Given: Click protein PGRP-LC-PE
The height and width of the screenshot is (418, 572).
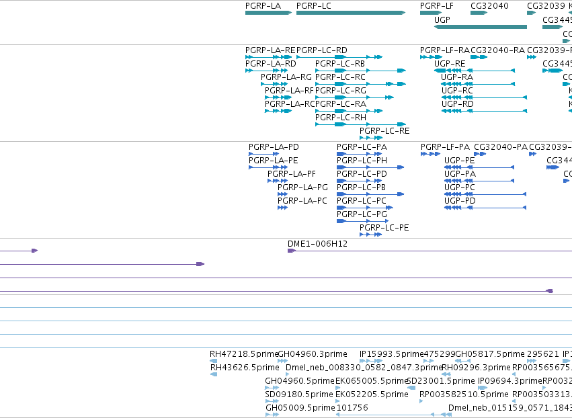Looking at the screenshot, I should click(x=384, y=228).
